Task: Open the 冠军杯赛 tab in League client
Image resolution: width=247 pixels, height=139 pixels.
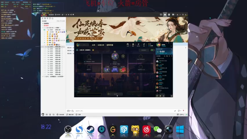Action: tap(110, 45)
